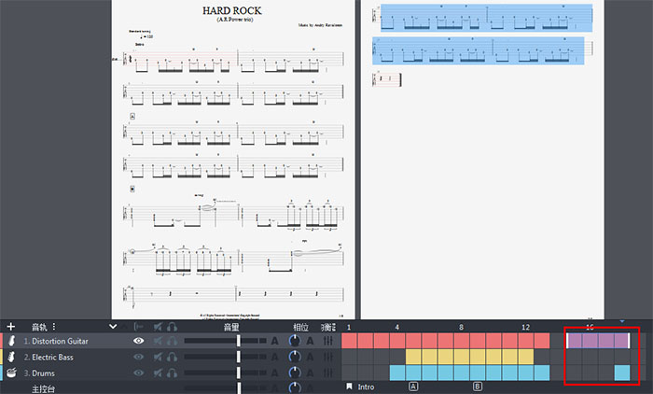Click the Electric Bass instrument icon
The height and width of the screenshot is (394, 653).
pos(11,358)
